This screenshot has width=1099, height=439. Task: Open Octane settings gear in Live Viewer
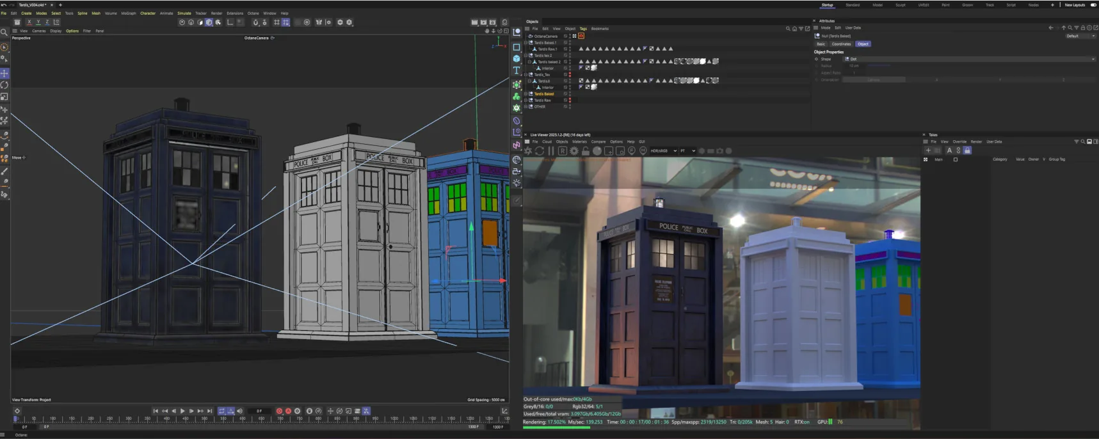pos(574,151)
